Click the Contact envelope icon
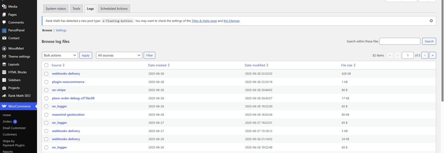The image size is (444, 153). [4, 38]
